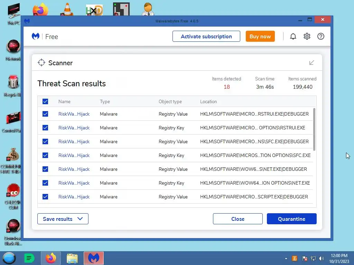Click the Action Center flag tray icon
354x265 pixels.
coord(305,258)
